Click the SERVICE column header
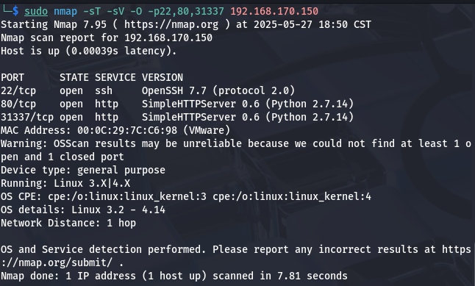 (x=115, y=77)
